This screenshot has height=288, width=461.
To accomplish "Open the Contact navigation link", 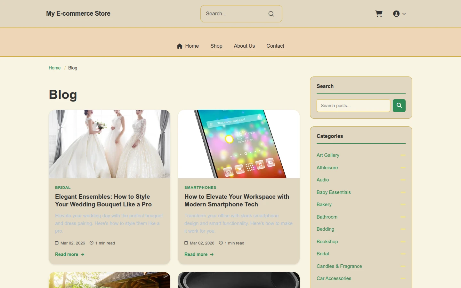I will [275, 46].
